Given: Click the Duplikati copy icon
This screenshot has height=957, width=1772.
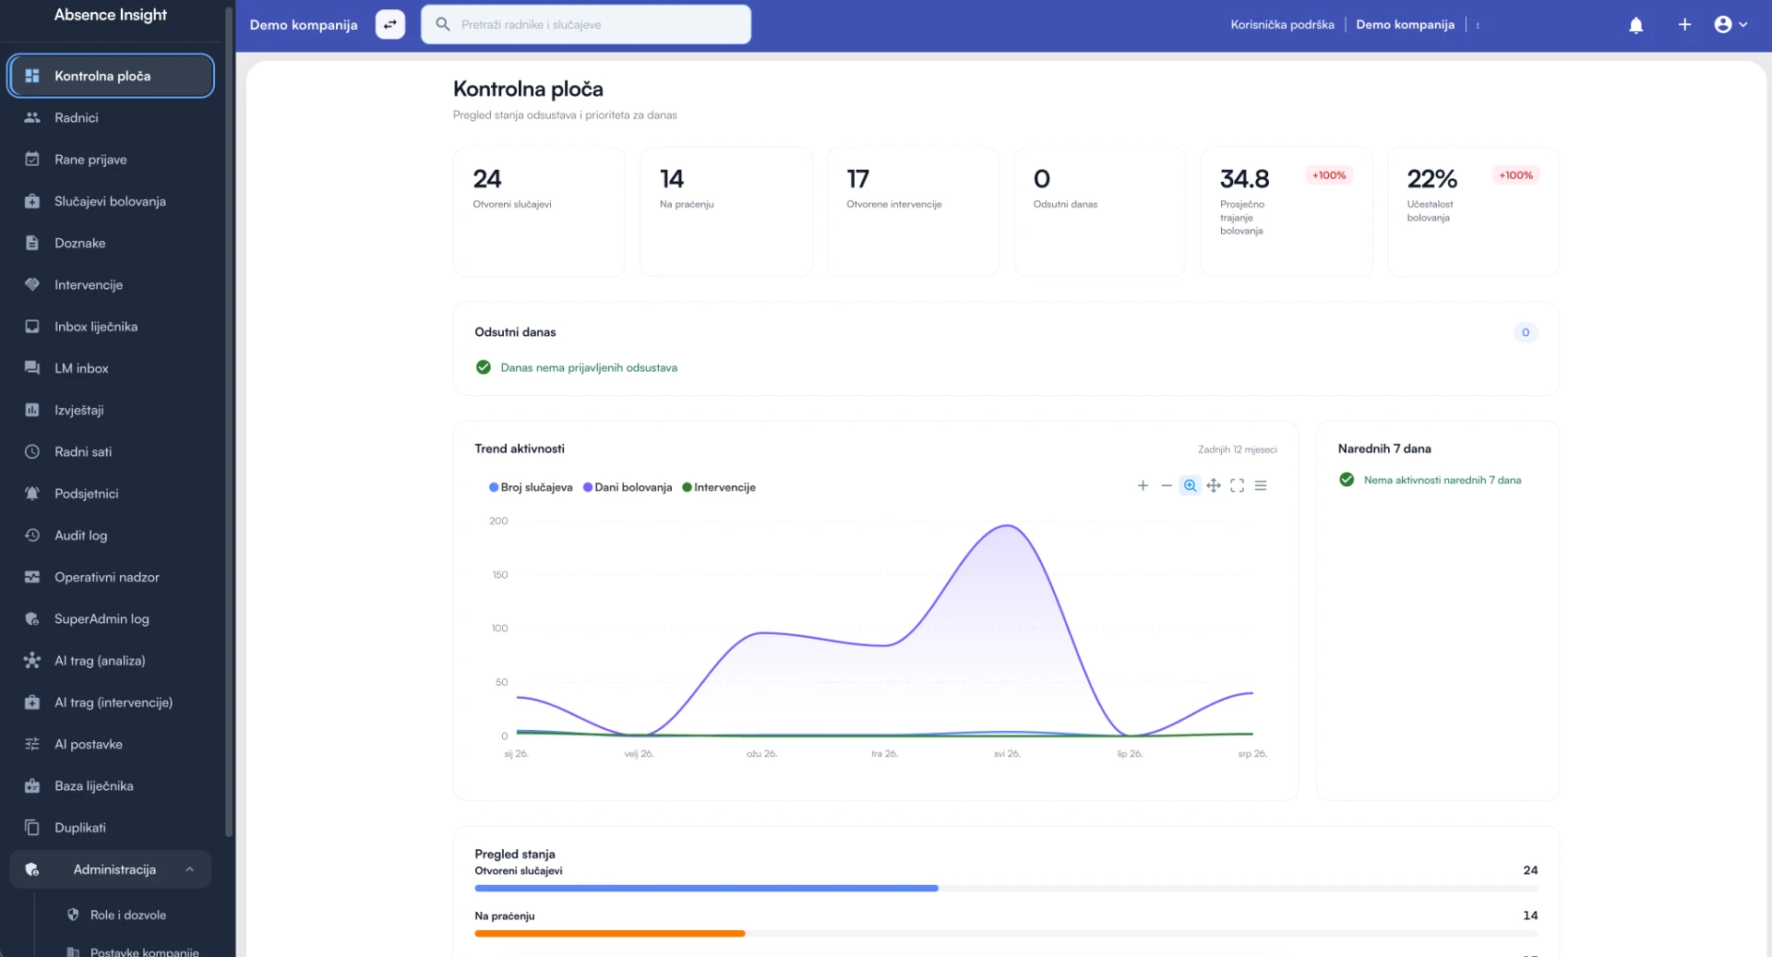Looking at the screenshot, I should point(32,828).
